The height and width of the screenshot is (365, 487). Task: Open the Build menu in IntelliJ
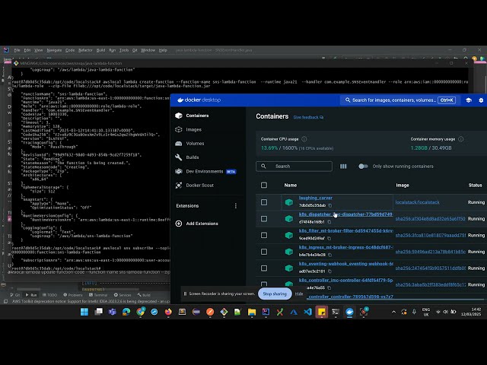100,50
